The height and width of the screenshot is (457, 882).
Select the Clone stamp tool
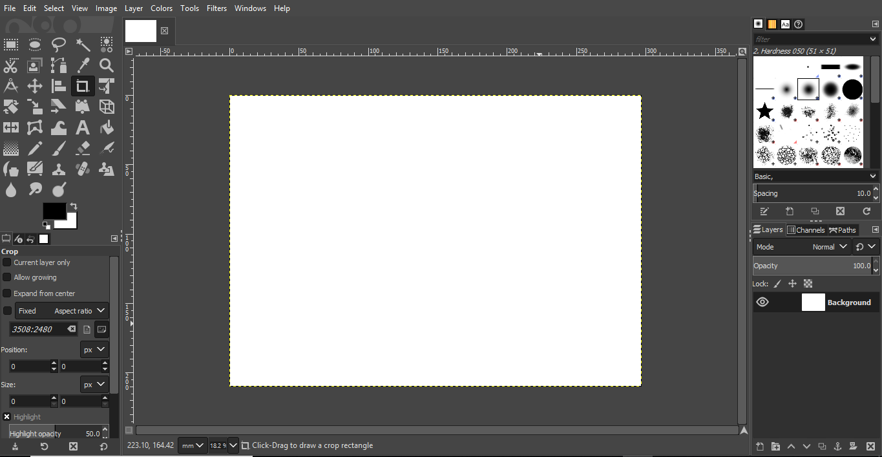[59, 169]
